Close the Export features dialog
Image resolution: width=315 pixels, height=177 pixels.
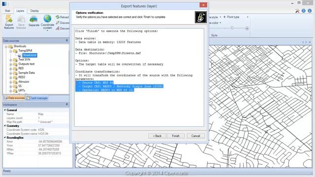point(203,5)
